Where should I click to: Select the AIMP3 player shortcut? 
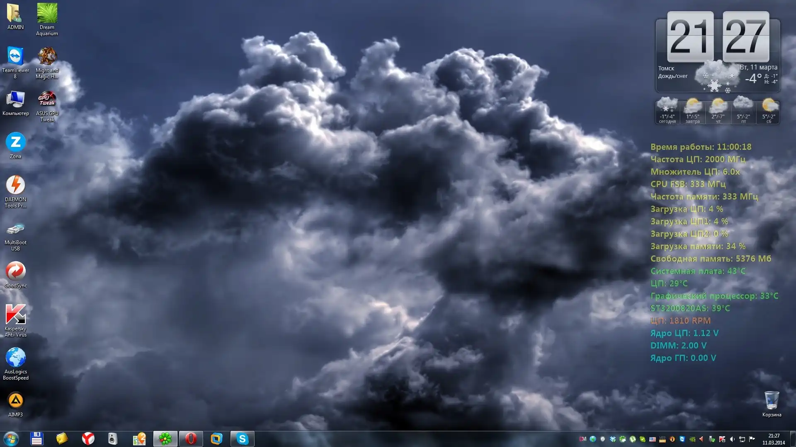[15, 401]
